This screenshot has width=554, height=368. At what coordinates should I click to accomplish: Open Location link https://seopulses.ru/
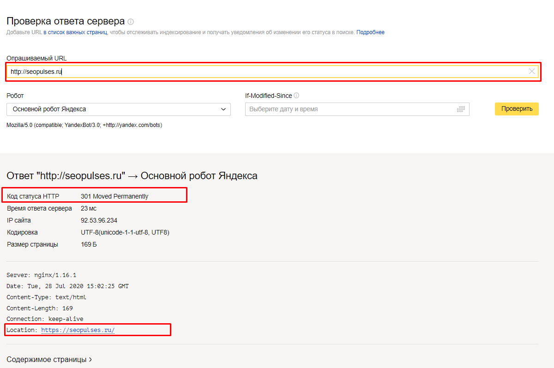(x=78, y=330)
